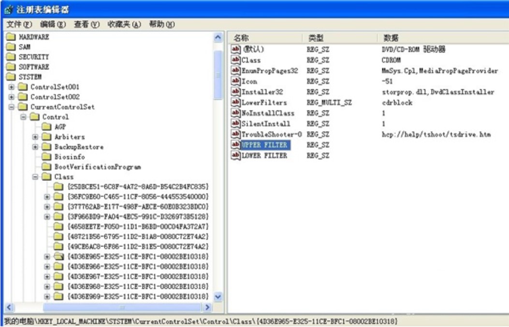Click the Biosinfo folder icon

coord(47,157)
